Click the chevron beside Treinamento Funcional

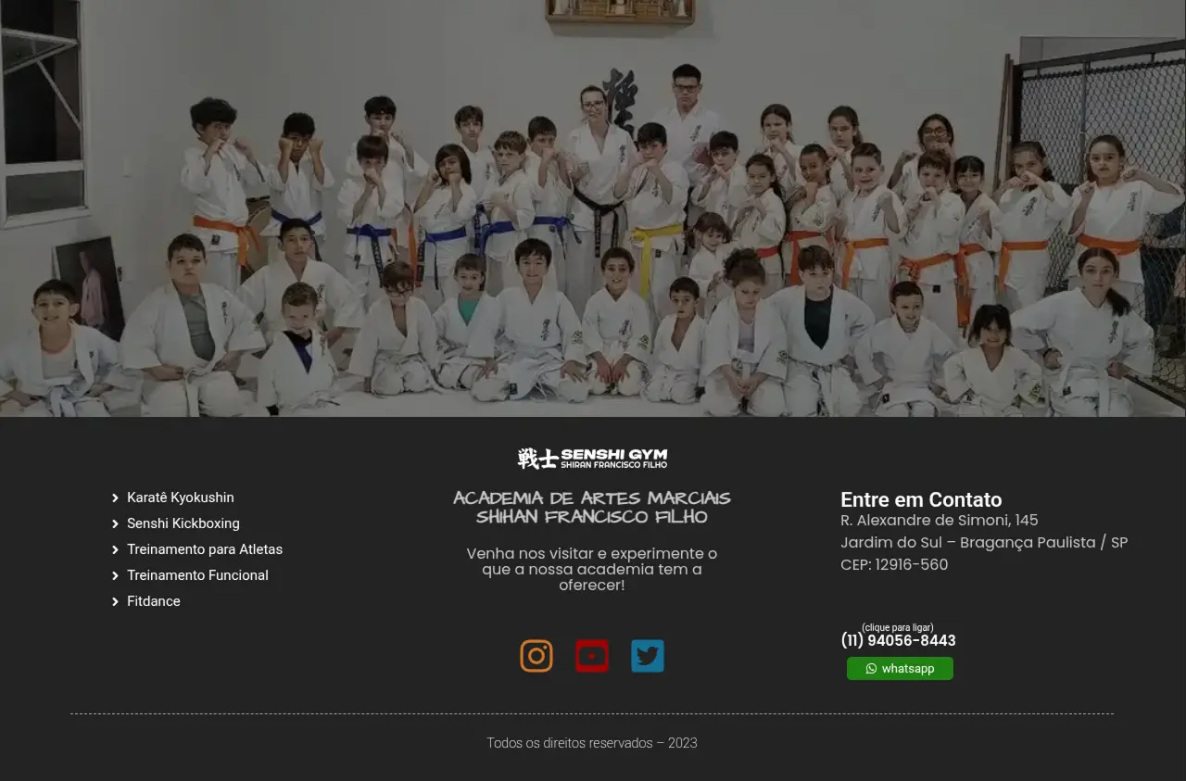115,575
